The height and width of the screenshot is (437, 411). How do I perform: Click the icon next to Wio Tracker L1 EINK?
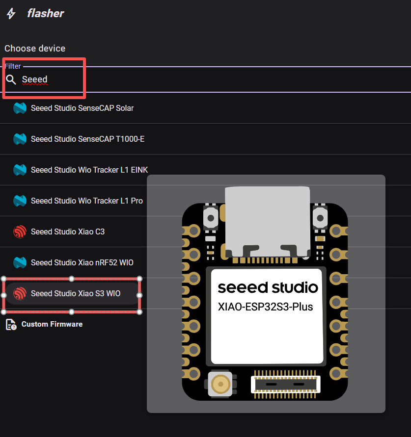coord(20,170)
